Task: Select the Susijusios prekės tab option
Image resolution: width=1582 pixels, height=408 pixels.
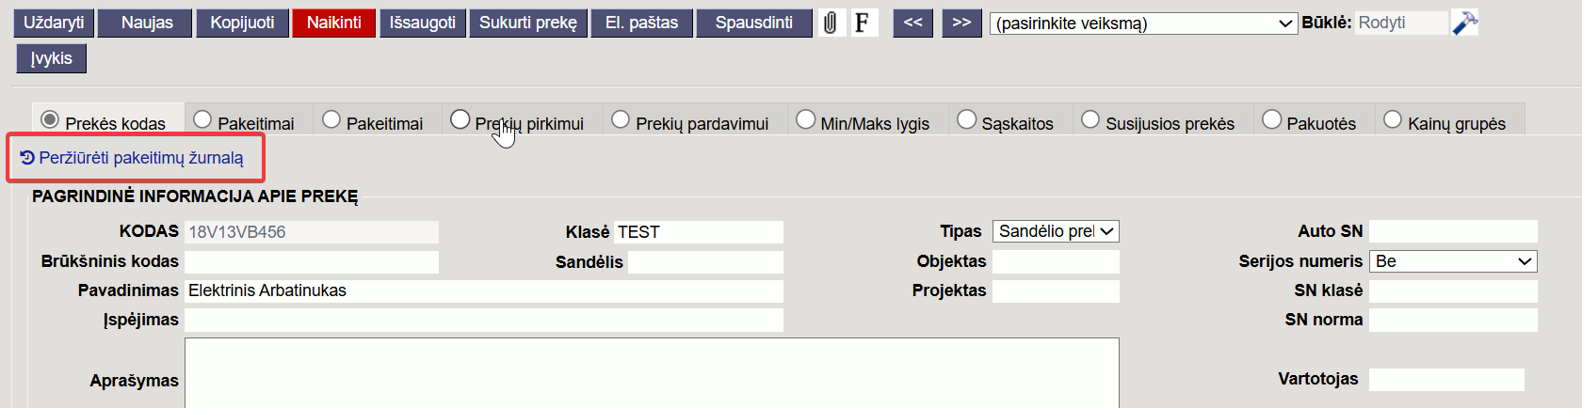Action: [1157, 121]
